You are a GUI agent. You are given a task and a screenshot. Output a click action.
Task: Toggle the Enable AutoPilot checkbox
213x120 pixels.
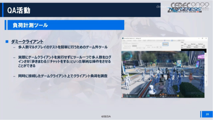[x=123, y=46]
